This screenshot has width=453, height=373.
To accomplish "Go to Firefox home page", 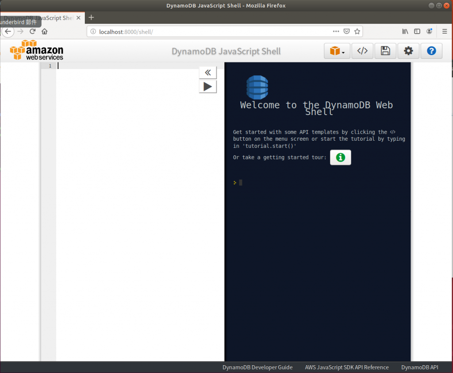I will tap(45, 31).
